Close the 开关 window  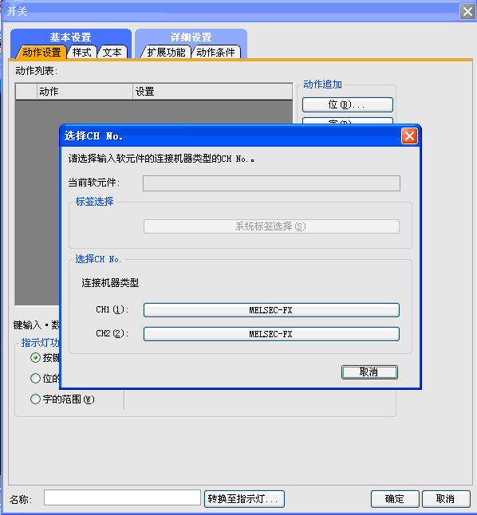tap(467, 12)
